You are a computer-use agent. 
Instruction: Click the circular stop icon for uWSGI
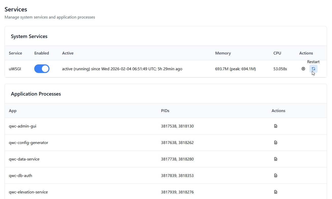(303, 69)
